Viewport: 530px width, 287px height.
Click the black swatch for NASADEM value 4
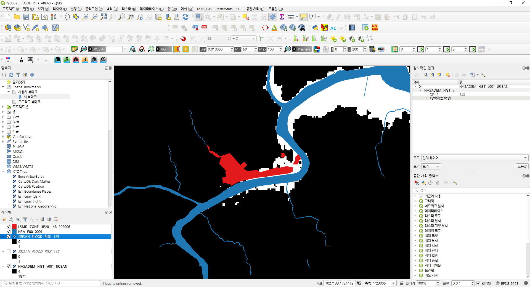[14, 271]
